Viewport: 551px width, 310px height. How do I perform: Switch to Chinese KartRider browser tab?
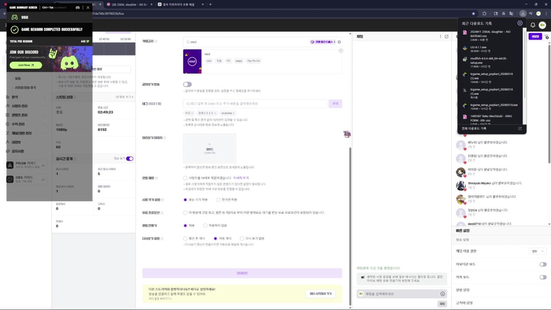point(179,4)
